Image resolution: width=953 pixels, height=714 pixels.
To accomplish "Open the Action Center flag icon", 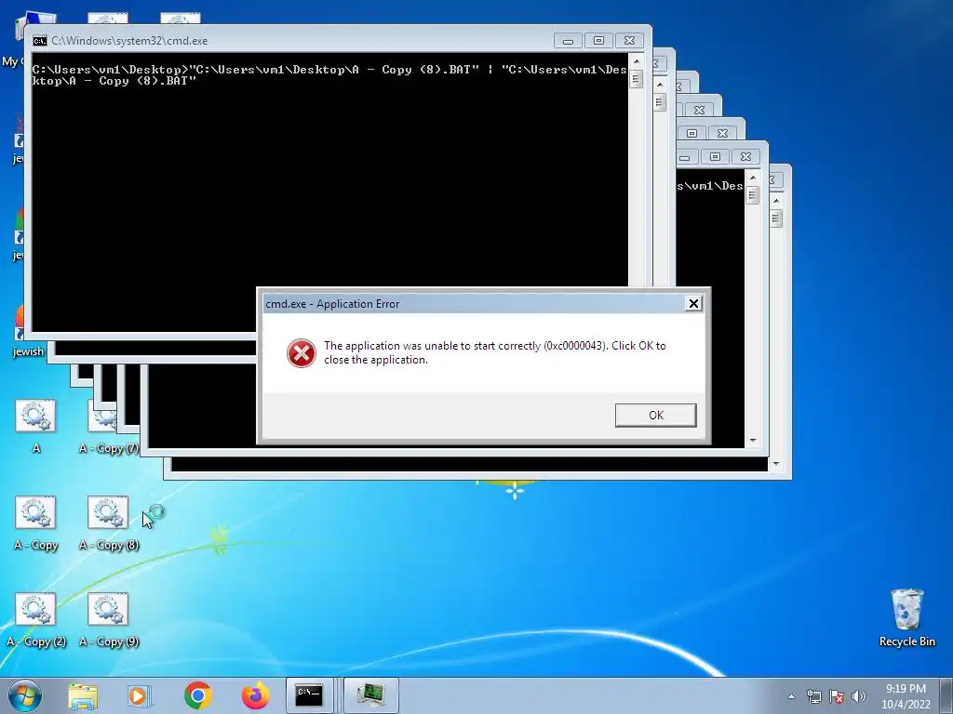I will [837, 696].
